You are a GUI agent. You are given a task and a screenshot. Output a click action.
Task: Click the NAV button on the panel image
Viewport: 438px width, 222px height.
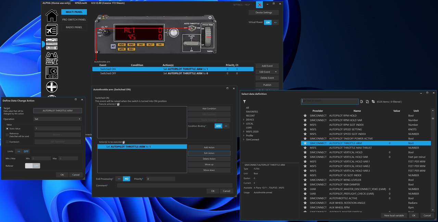click(x=131, y=45)
